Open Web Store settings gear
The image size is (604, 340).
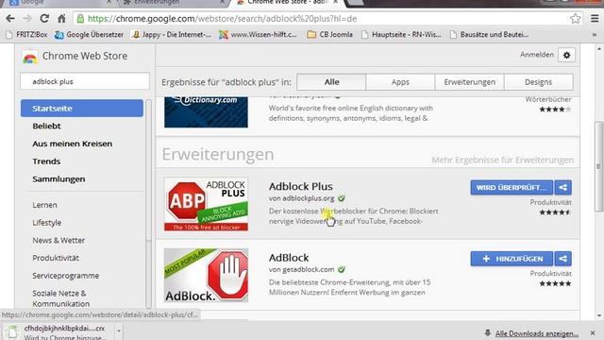coord(566,55)
